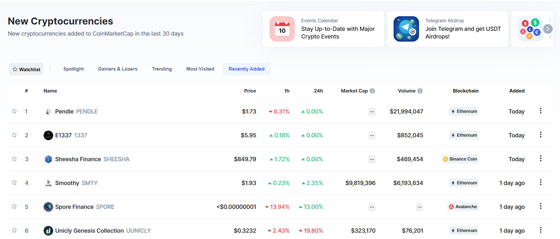Click the Market Cap info icon

(372, 91)
